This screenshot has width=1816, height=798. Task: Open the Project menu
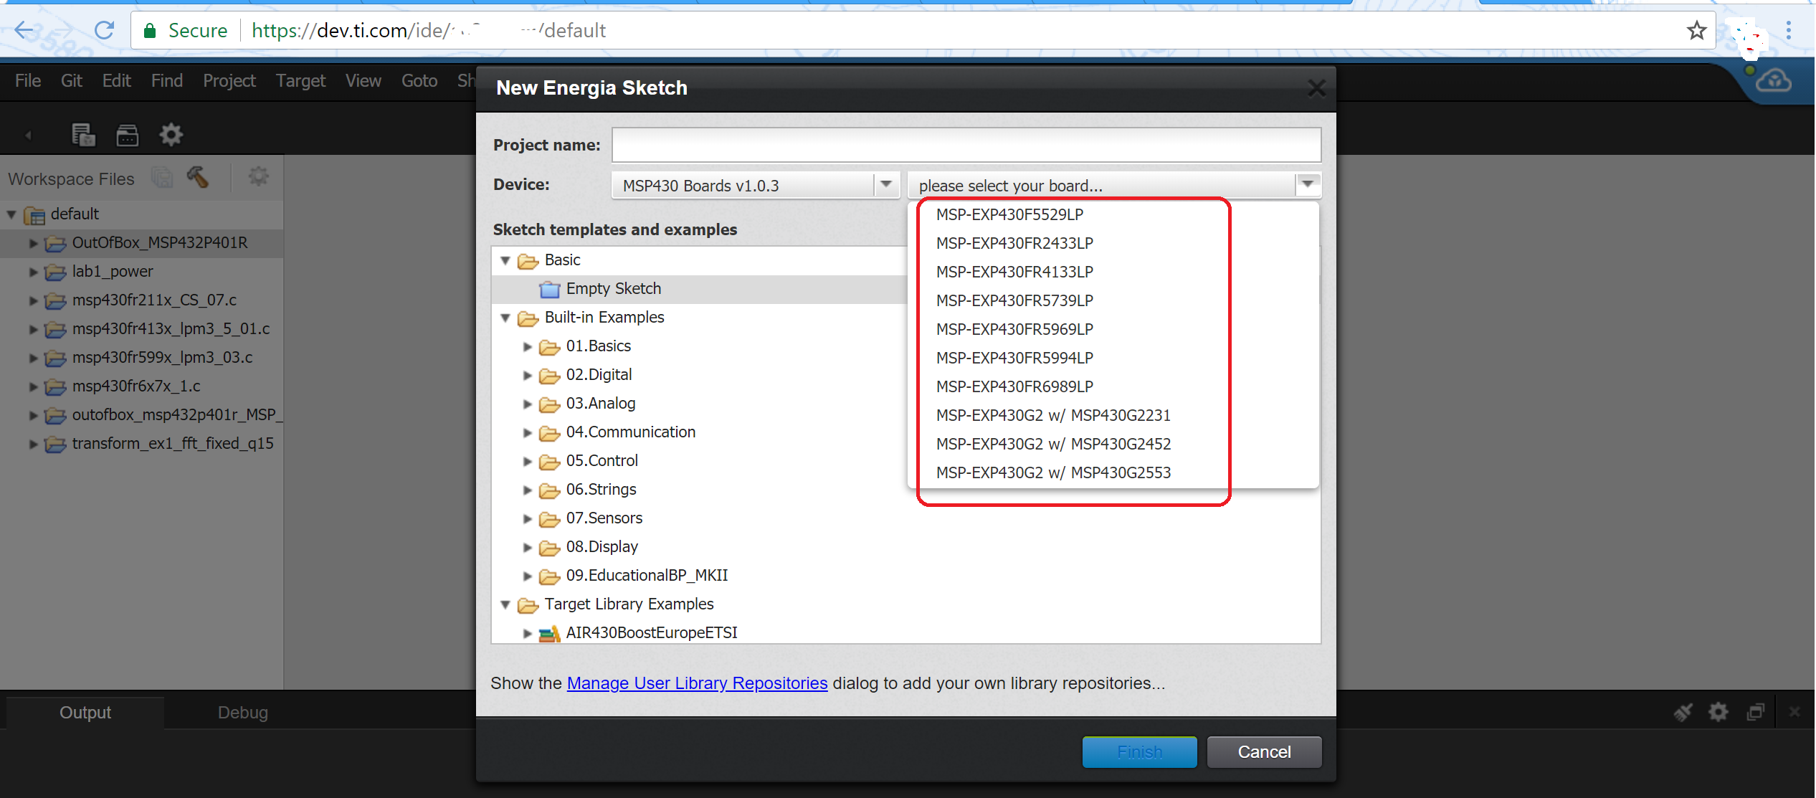(x=229, y=81)
